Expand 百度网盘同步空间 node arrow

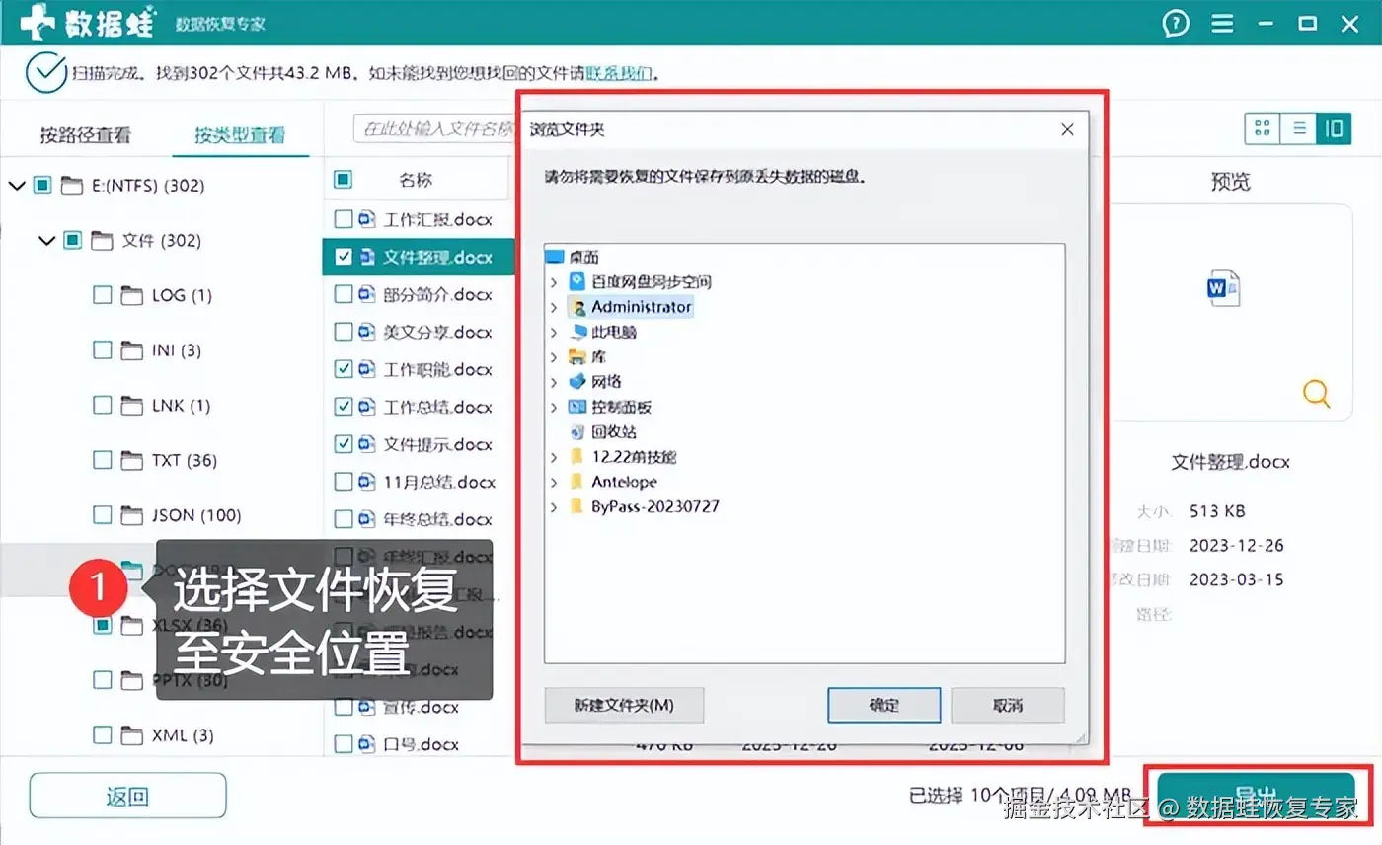click(554, 281)
